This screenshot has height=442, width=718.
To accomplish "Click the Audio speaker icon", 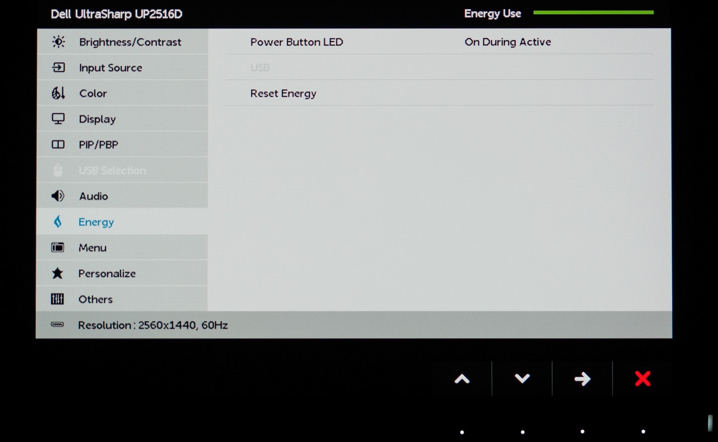I will click(x=58, y=196).
